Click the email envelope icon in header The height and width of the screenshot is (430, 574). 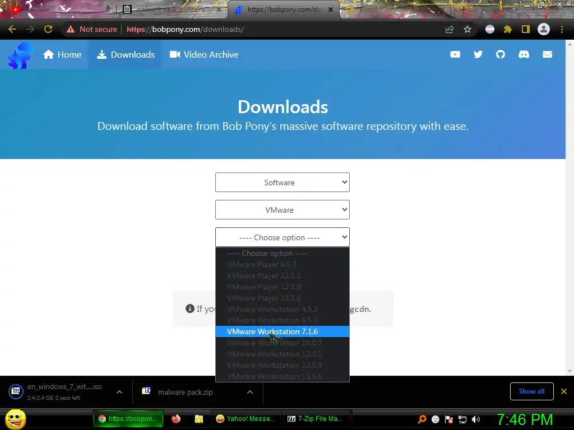pos(547,54)
